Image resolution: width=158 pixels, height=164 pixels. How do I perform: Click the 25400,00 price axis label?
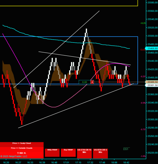152,78
